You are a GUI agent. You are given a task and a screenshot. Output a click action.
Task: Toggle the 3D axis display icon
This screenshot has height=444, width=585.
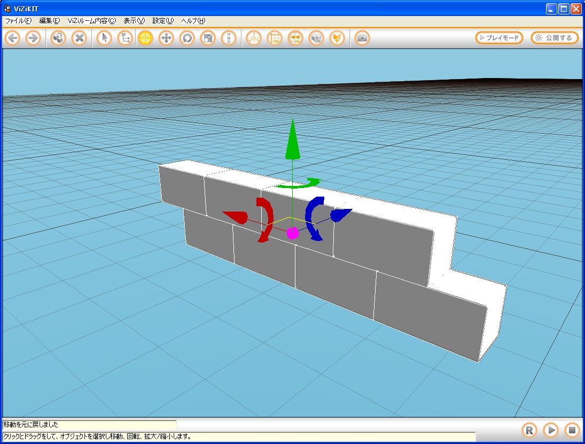point(254,38)
